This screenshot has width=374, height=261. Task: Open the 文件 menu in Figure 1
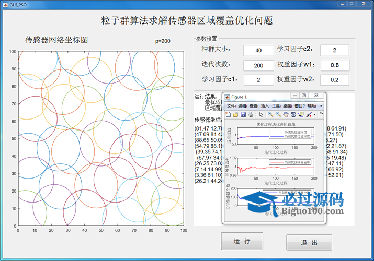[x=231, y=106]
